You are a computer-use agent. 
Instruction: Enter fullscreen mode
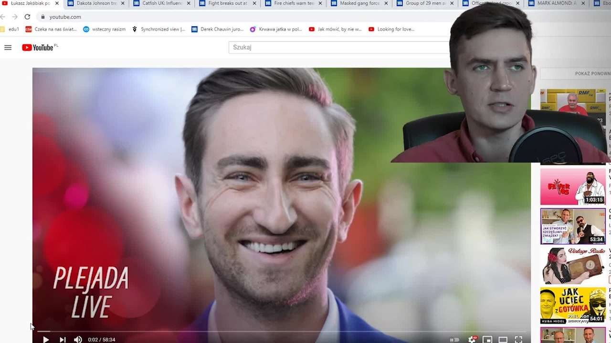coord(518,340)
